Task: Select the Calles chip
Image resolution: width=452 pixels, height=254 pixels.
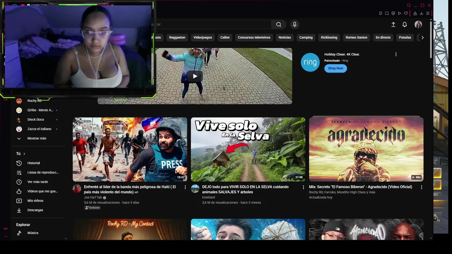Action: (225, 37)
